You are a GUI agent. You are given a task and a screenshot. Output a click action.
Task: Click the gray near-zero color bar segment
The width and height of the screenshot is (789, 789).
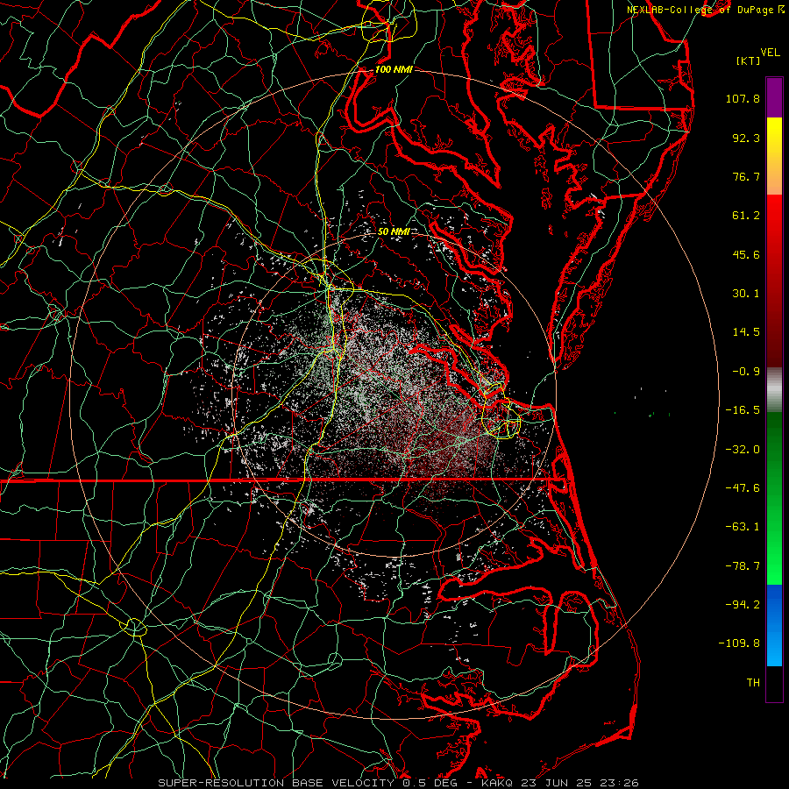[x=774, y=389]
